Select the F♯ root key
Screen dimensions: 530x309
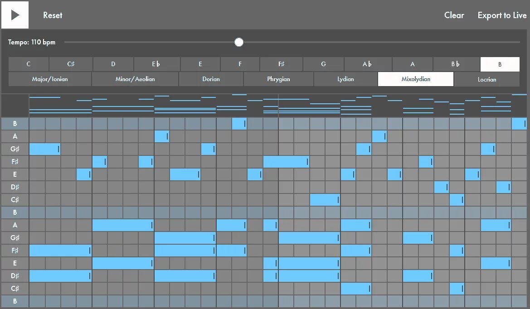pyautogui.click(x=281, y=64)
